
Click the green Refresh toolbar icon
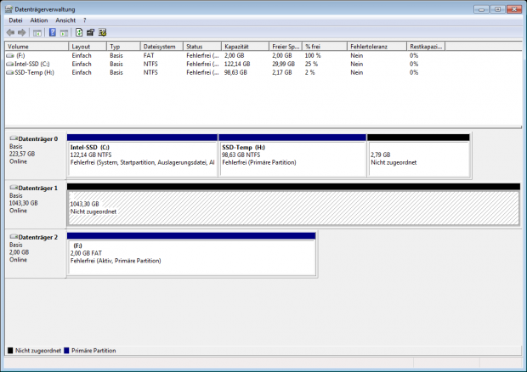(x=79, y=32)
